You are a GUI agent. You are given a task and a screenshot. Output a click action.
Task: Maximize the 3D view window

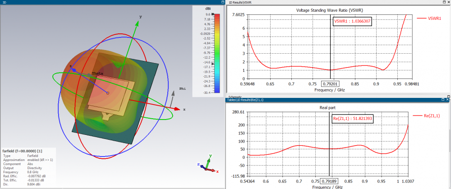point(223,2)
